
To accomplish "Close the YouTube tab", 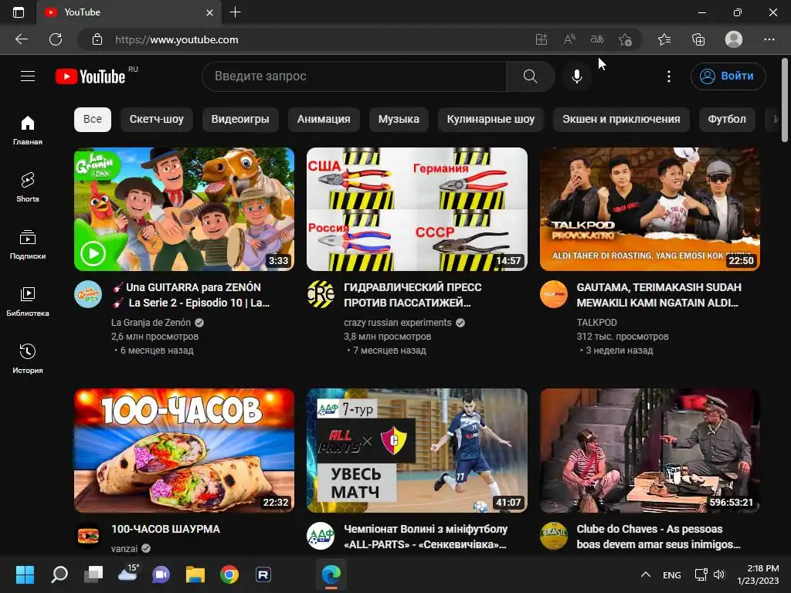I will tap(210, 12).
